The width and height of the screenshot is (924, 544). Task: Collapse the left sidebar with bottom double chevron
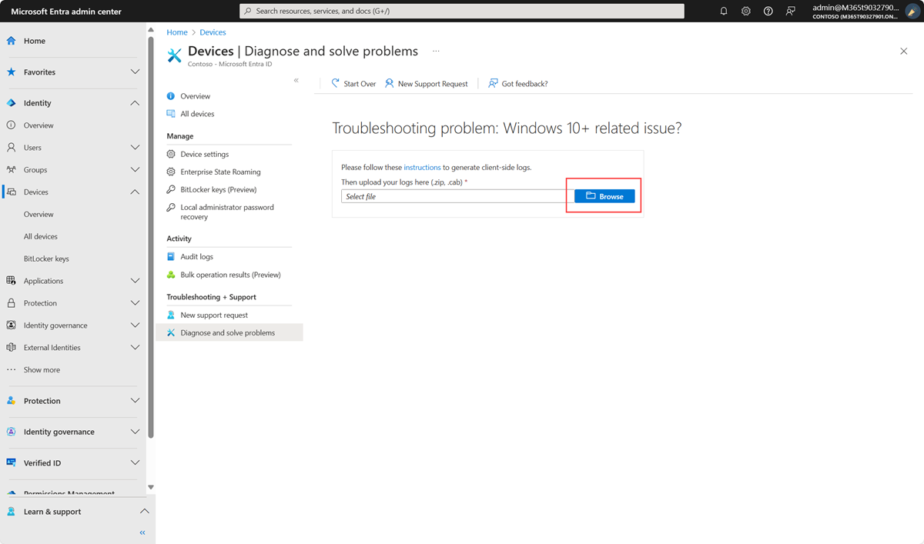tap(142, 532)
